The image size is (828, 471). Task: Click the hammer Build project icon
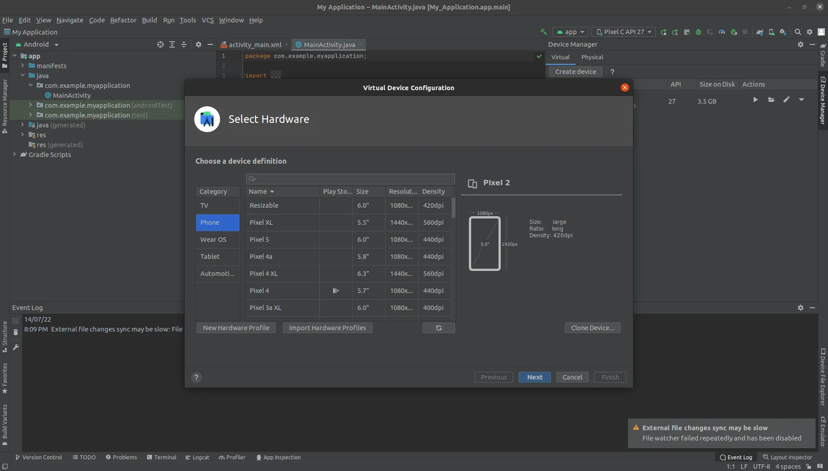coord(543,32)
